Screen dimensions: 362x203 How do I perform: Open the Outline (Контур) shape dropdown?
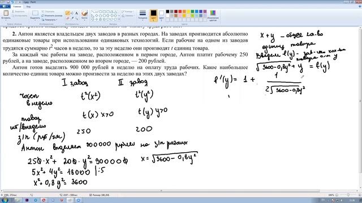[127, 11]
